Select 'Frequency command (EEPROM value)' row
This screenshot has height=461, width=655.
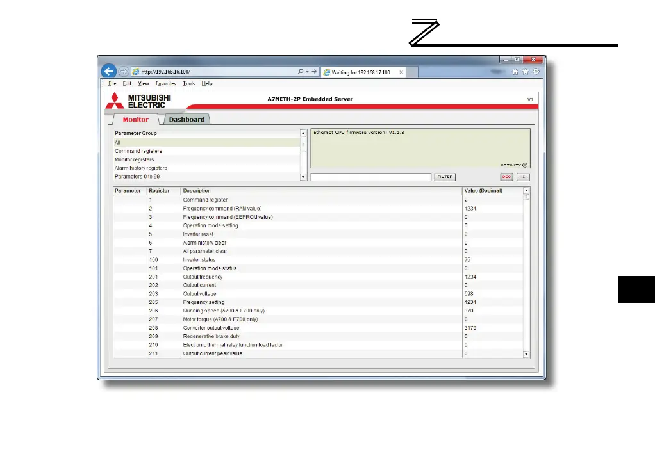pos(319,217)
